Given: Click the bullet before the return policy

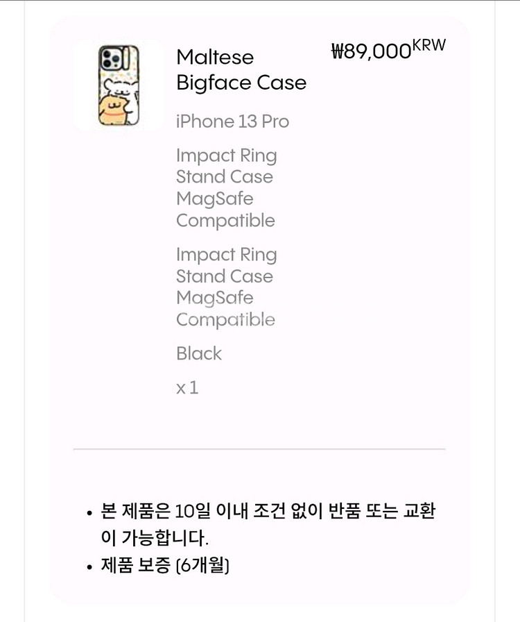Looking at the screenshot, I should point(89,514).
